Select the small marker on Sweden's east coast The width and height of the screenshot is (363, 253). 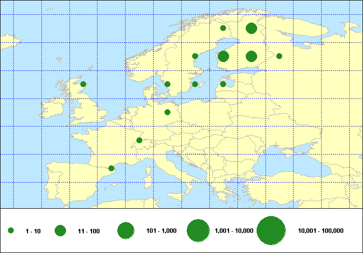195,56
